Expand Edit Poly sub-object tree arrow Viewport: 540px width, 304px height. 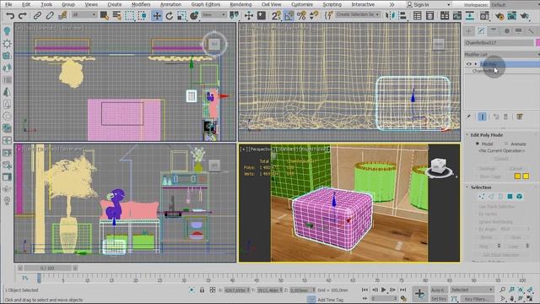(476, 64)
